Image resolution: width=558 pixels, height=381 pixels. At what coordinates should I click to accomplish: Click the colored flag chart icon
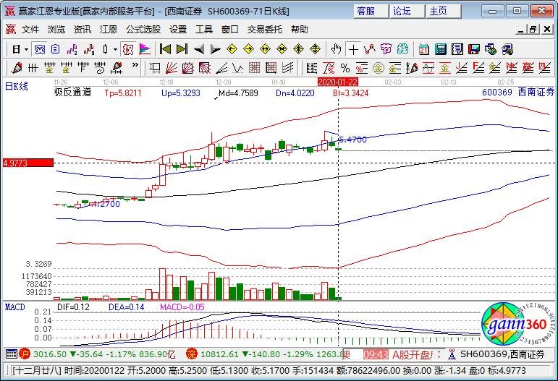click(145, 49)
